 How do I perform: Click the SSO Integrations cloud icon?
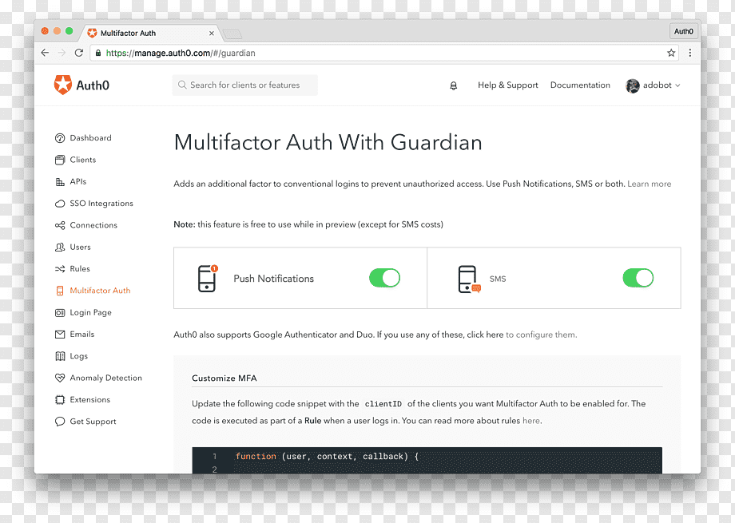60,204
